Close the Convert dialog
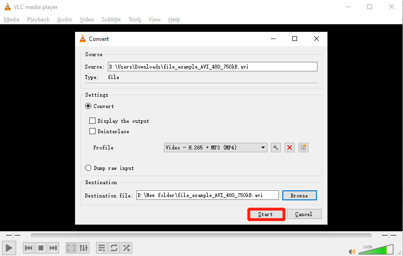 317,39
